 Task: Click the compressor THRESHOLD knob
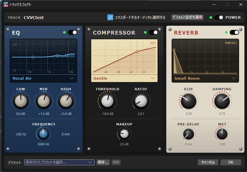107,101
